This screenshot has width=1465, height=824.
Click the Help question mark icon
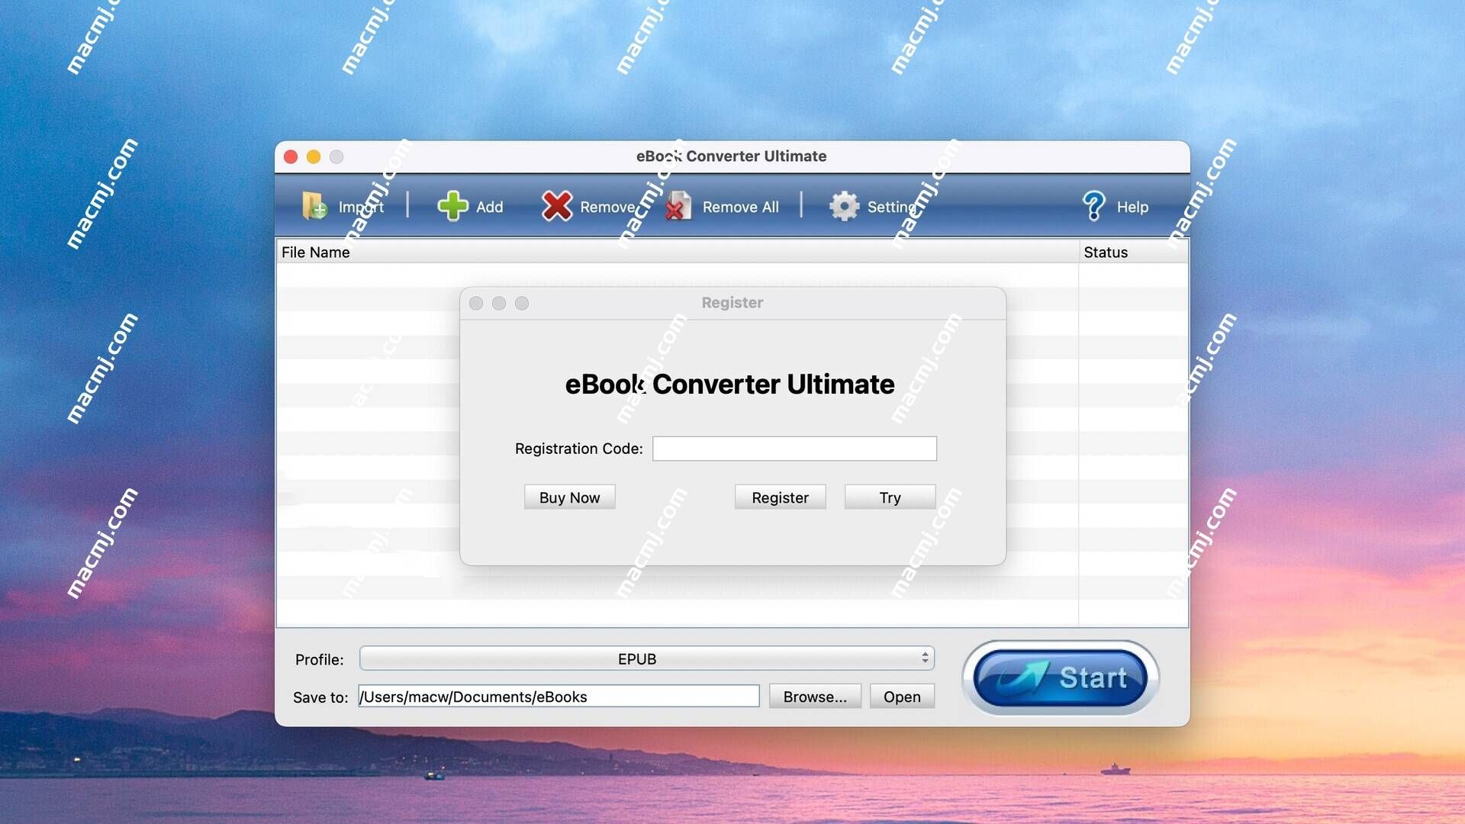click(x=1093, y=206)
